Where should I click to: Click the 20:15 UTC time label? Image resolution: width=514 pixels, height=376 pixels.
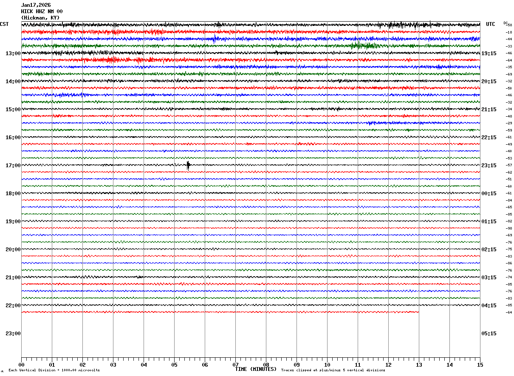[x=489, y=81]
